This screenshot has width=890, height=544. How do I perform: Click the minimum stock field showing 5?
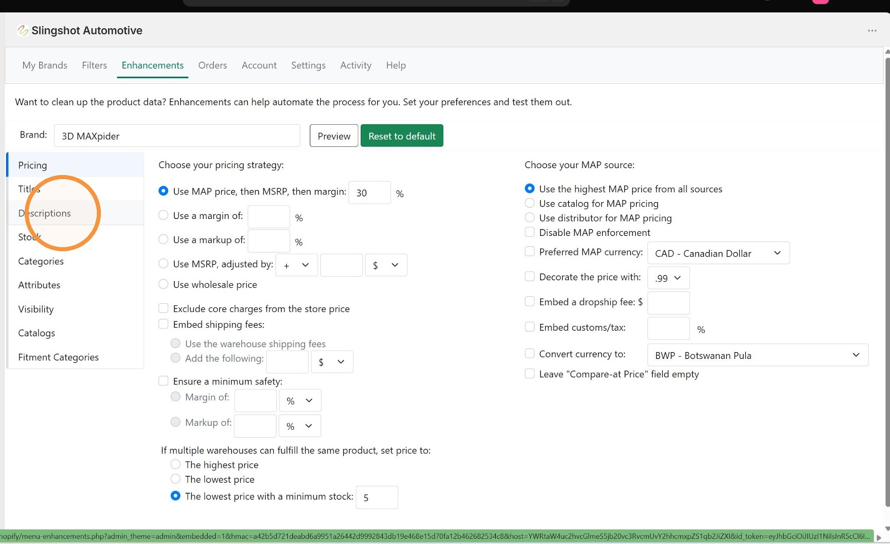click(x=377, y=498)
